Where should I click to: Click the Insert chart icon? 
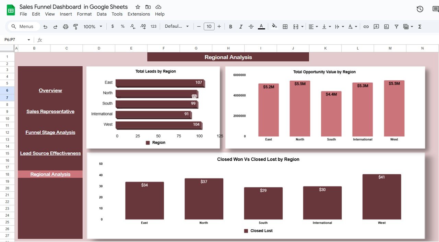point(387,27)
